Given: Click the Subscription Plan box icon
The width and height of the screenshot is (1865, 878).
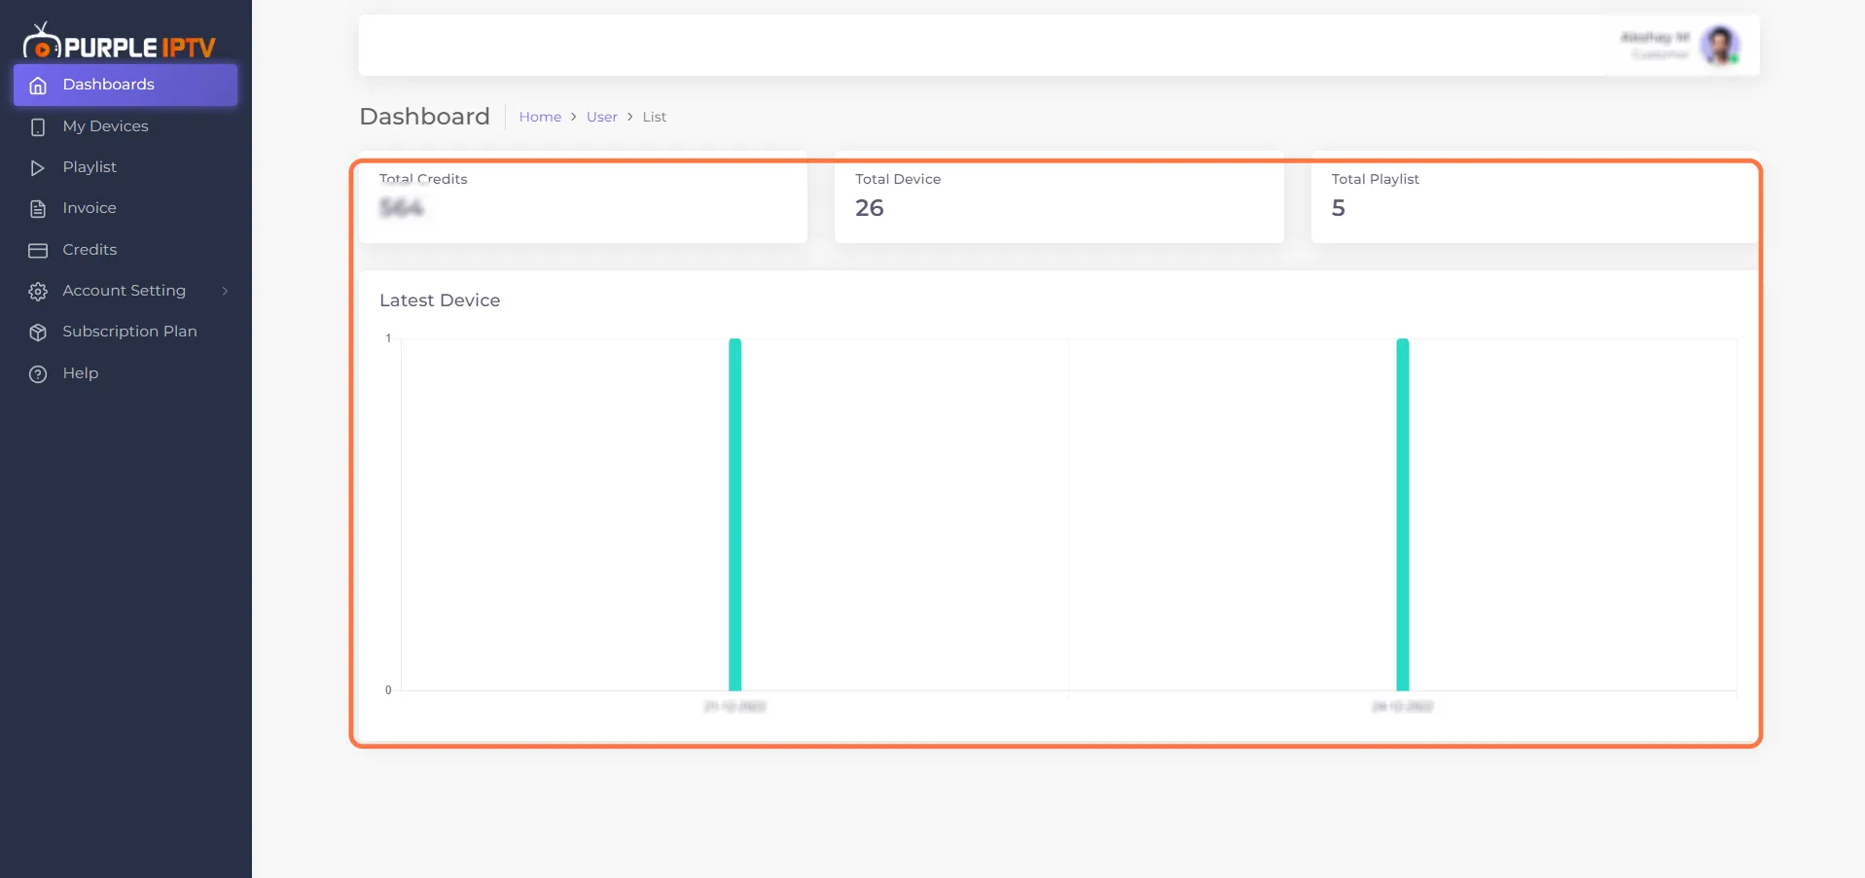Looking at the screenshot, I should (38, 333).
